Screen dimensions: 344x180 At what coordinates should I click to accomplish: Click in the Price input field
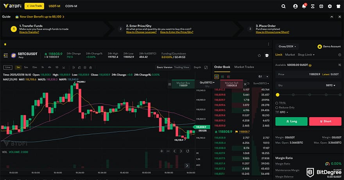click(x=308, y=74)
